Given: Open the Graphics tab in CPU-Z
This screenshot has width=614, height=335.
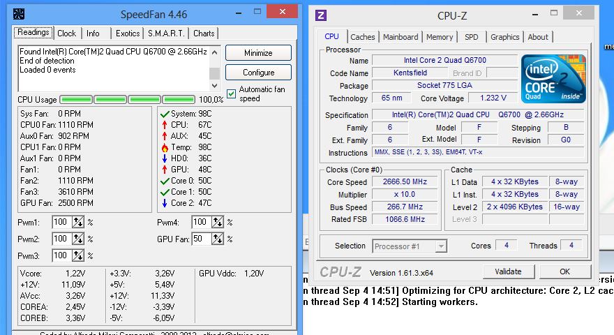Looking at the screenshot, I should [504, 37].
